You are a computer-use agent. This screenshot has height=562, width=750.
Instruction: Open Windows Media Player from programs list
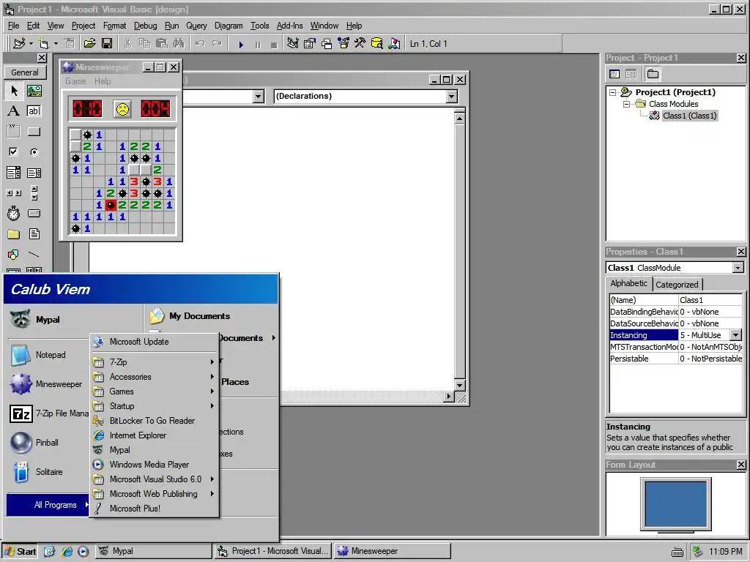point(155,465)
